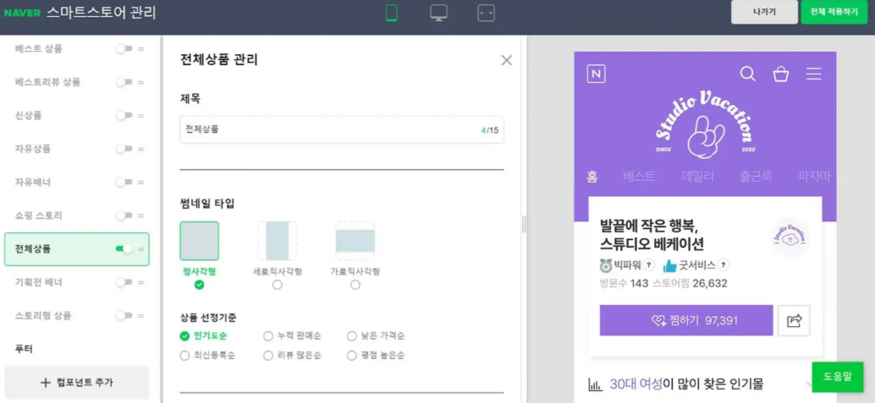Viewport: 875px width, 403px height.
Task: Pick the horizontal rectangle thumbnail image
Action: click(x=355, y=241)
